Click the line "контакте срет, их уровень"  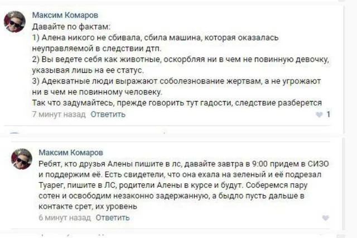88,206
